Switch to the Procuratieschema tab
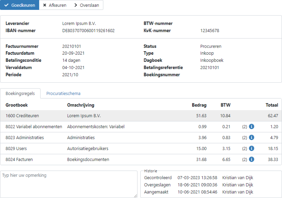This screenshot has height=198, width=282. [x=63, y=94]
